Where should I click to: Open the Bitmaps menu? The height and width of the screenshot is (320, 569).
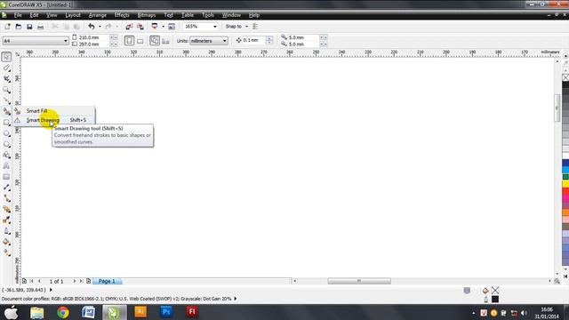click(x=146, y=15)
